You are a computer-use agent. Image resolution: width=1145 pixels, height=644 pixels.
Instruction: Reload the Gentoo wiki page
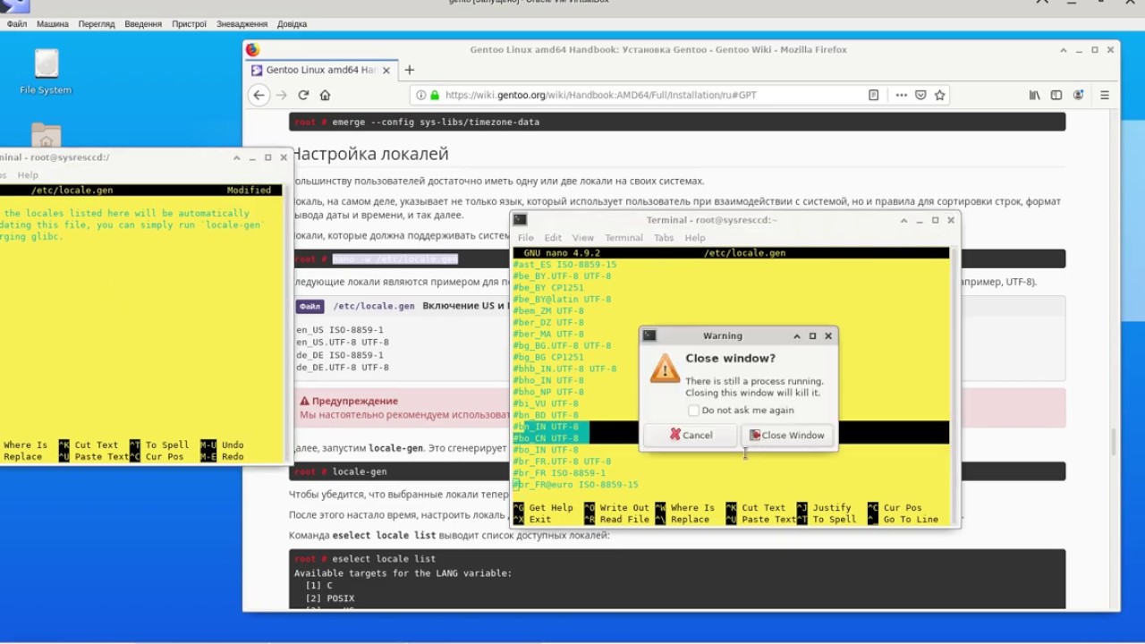303,95
